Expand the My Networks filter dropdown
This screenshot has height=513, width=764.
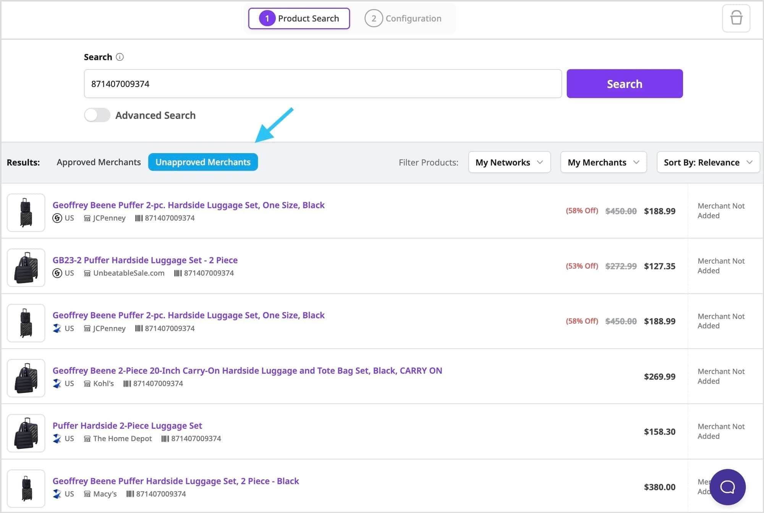tap(509, 162)
